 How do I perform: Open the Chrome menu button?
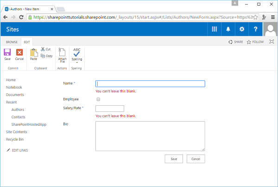[272, 17]
